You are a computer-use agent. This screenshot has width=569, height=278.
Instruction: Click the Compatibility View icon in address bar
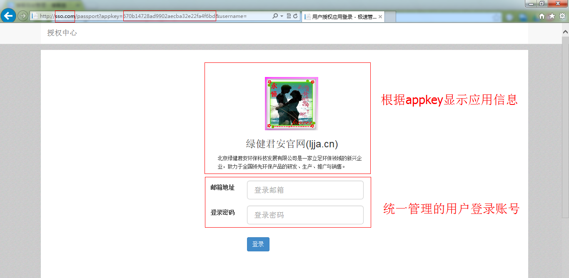click(x=288, y=16)
